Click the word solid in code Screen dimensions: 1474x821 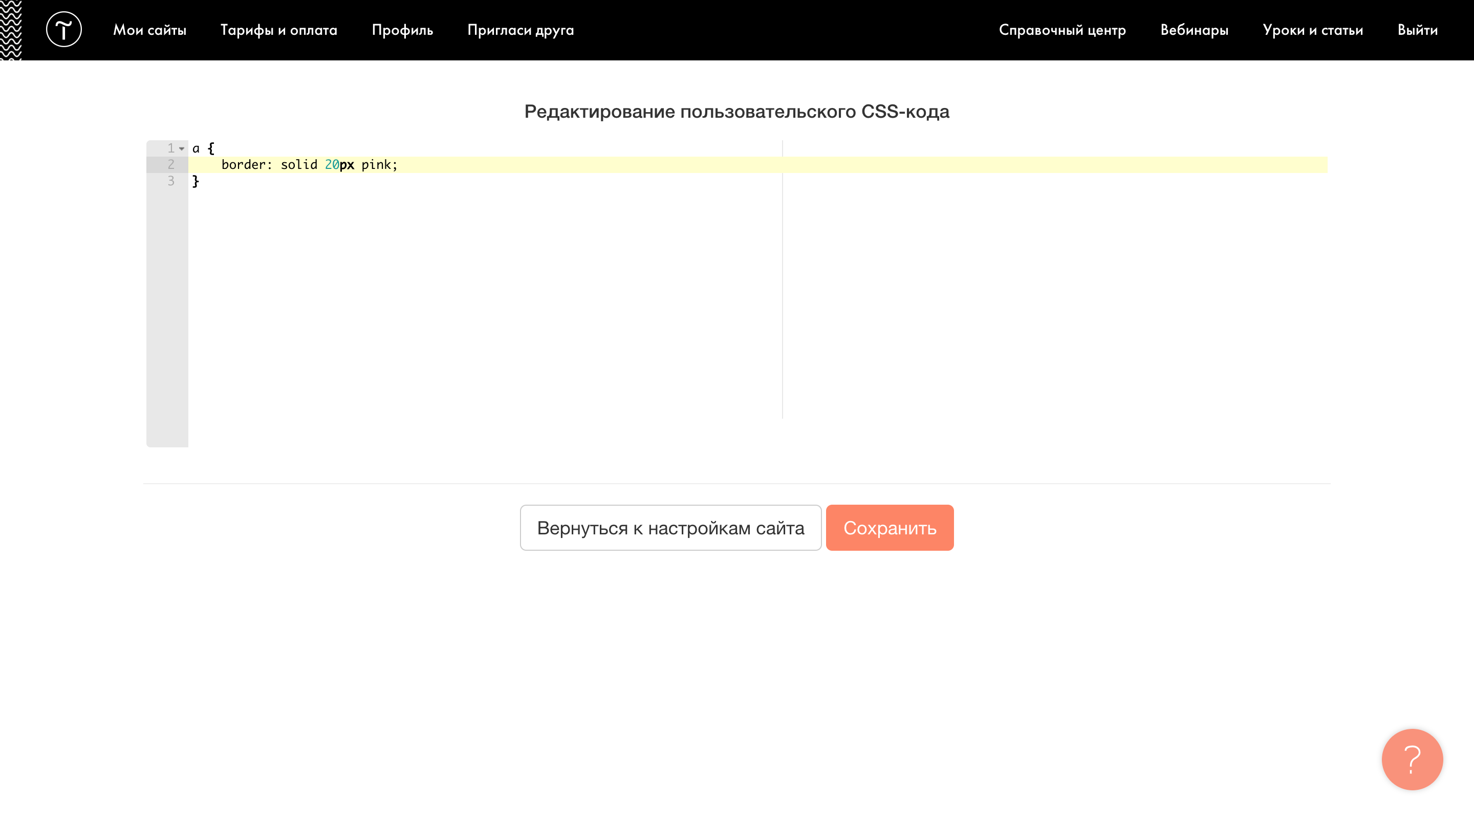click(x=299, y=165)
